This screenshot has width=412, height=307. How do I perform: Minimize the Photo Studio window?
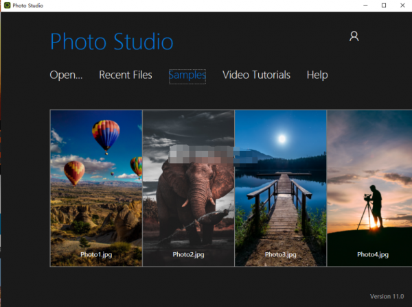pyautogui.click(x=365, y=5)
